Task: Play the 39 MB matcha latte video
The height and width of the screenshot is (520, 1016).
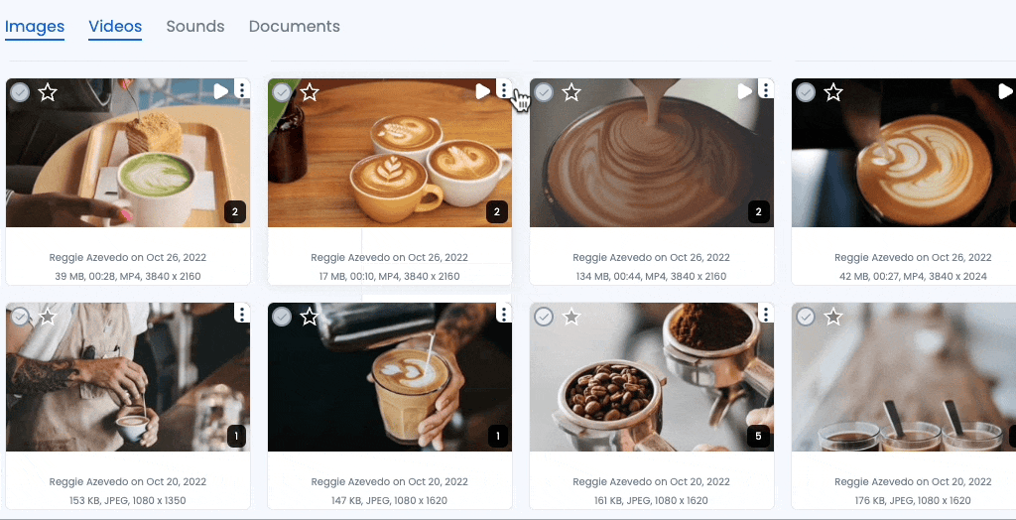Action: click(221, 91)
